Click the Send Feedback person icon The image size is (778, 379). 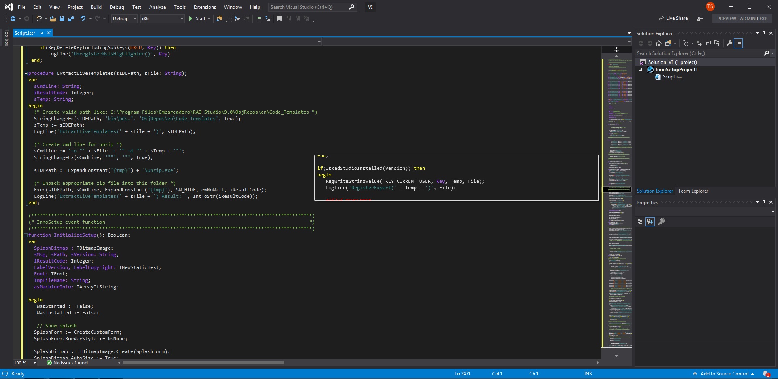coord(700,19)
